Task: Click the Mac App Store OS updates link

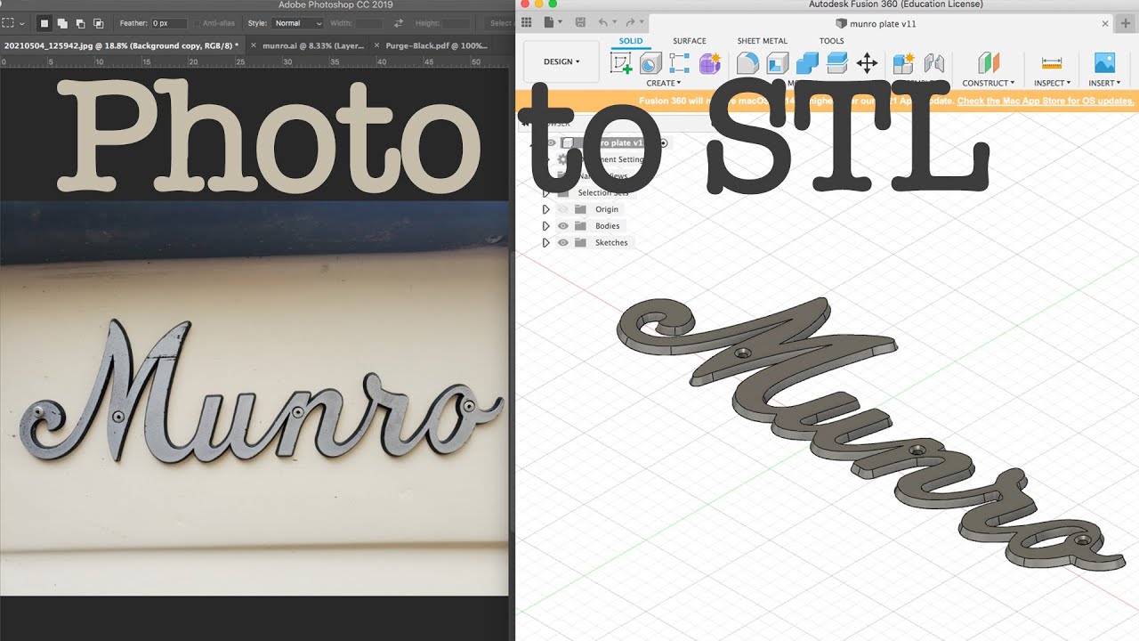Action: [1046, 101]
